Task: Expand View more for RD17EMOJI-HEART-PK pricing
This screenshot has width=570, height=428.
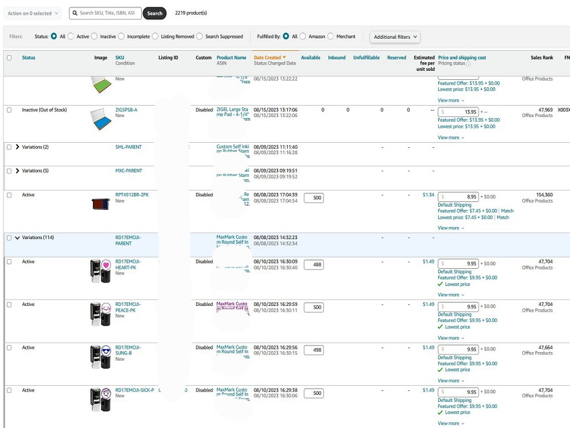Action: 451,295
